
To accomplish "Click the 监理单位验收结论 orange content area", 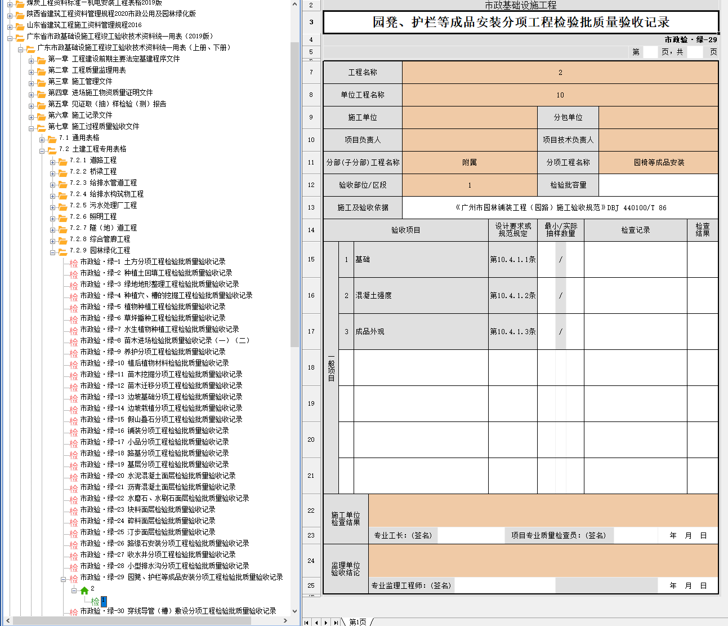I will click(543, 560).
